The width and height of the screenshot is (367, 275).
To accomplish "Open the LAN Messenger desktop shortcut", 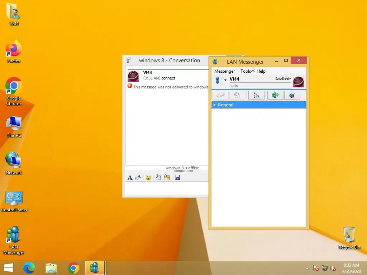I will [x=14, y=240].
